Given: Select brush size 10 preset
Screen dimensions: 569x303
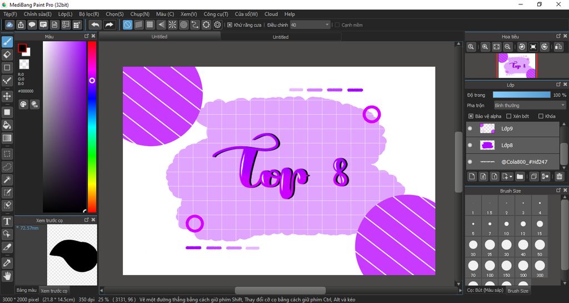Looking at the screenshot, I should tap(506, 226).
